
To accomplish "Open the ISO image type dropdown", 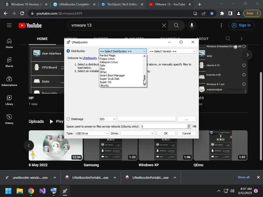I will 108,119.
